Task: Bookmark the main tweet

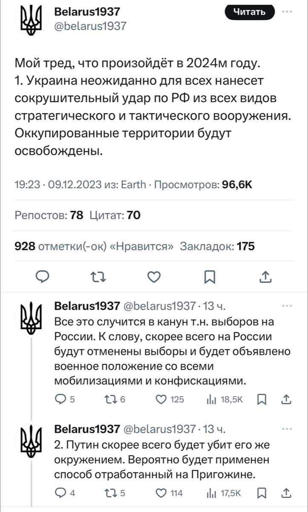Action: click(x=209, y=278)
